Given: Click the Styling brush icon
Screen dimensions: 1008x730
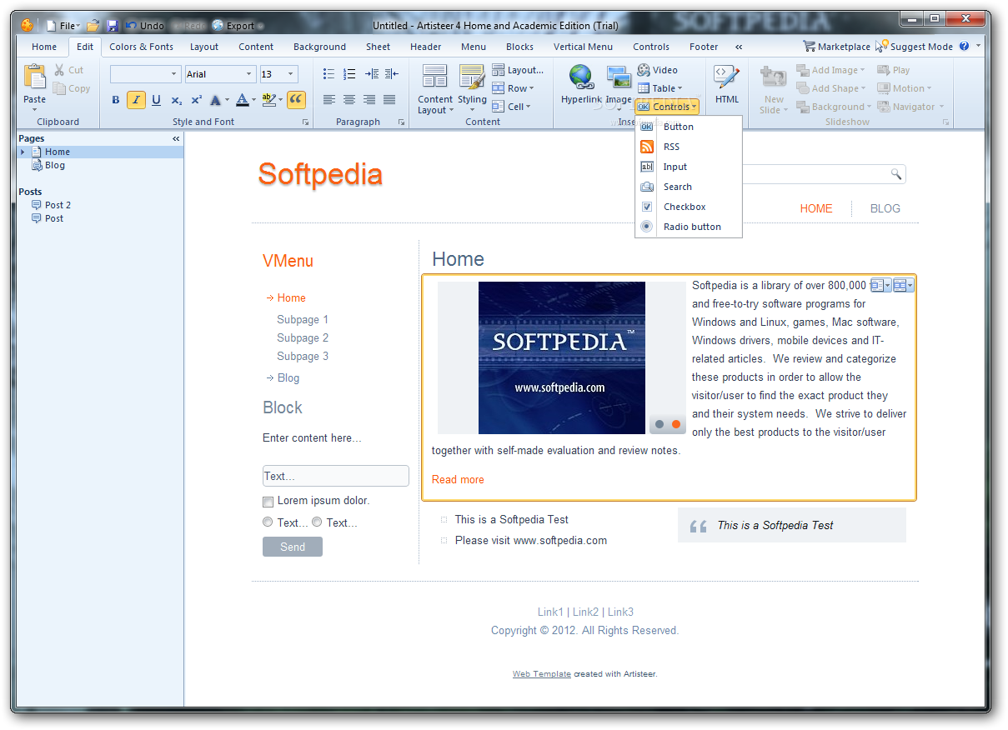Looking at the screenshot, I should coord(472,78).
